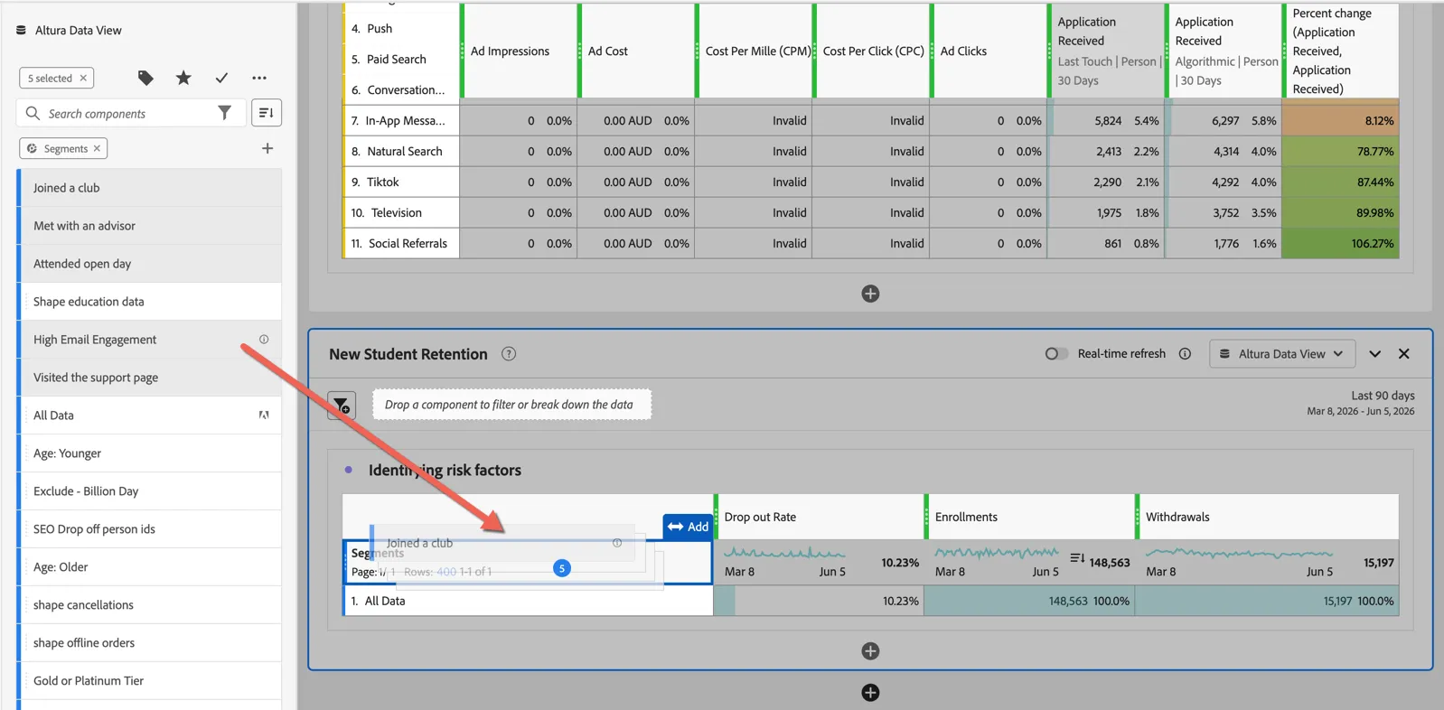The image size is (1444, 710).
Task: Click the filter funnel in search box
Action: (x=224, y=113)
